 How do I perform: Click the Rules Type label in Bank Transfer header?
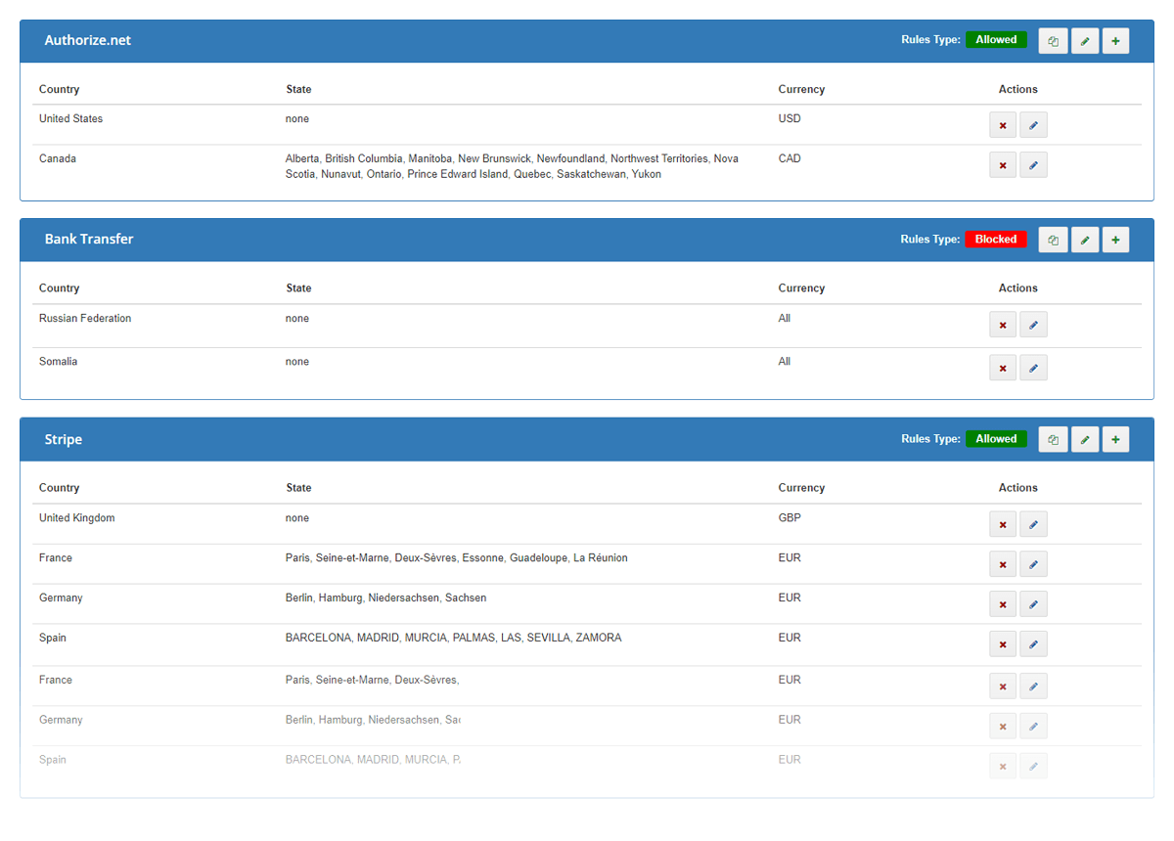(930, 240)
